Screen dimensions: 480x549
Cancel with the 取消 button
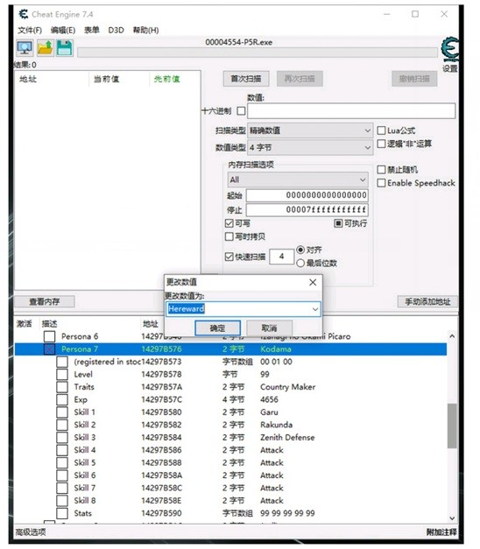tap(270, 328)
